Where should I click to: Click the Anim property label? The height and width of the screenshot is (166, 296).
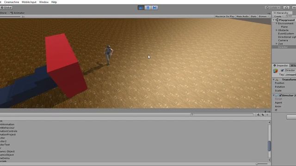[x=278, y=107]
